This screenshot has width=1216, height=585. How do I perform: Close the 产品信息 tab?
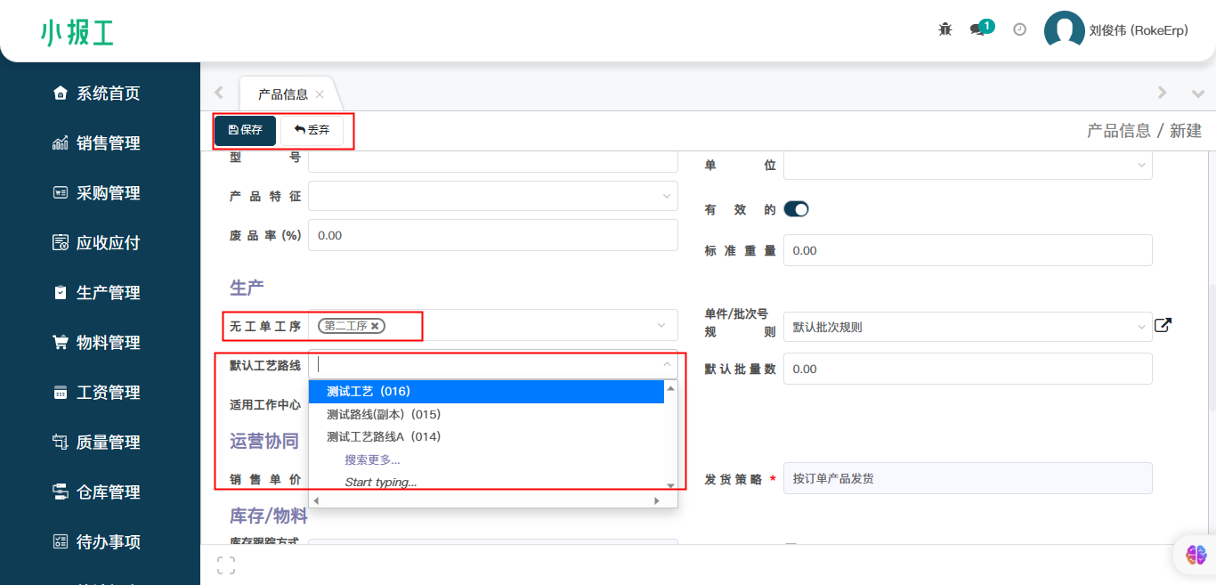pyautogui.click(x=320, y=94)
